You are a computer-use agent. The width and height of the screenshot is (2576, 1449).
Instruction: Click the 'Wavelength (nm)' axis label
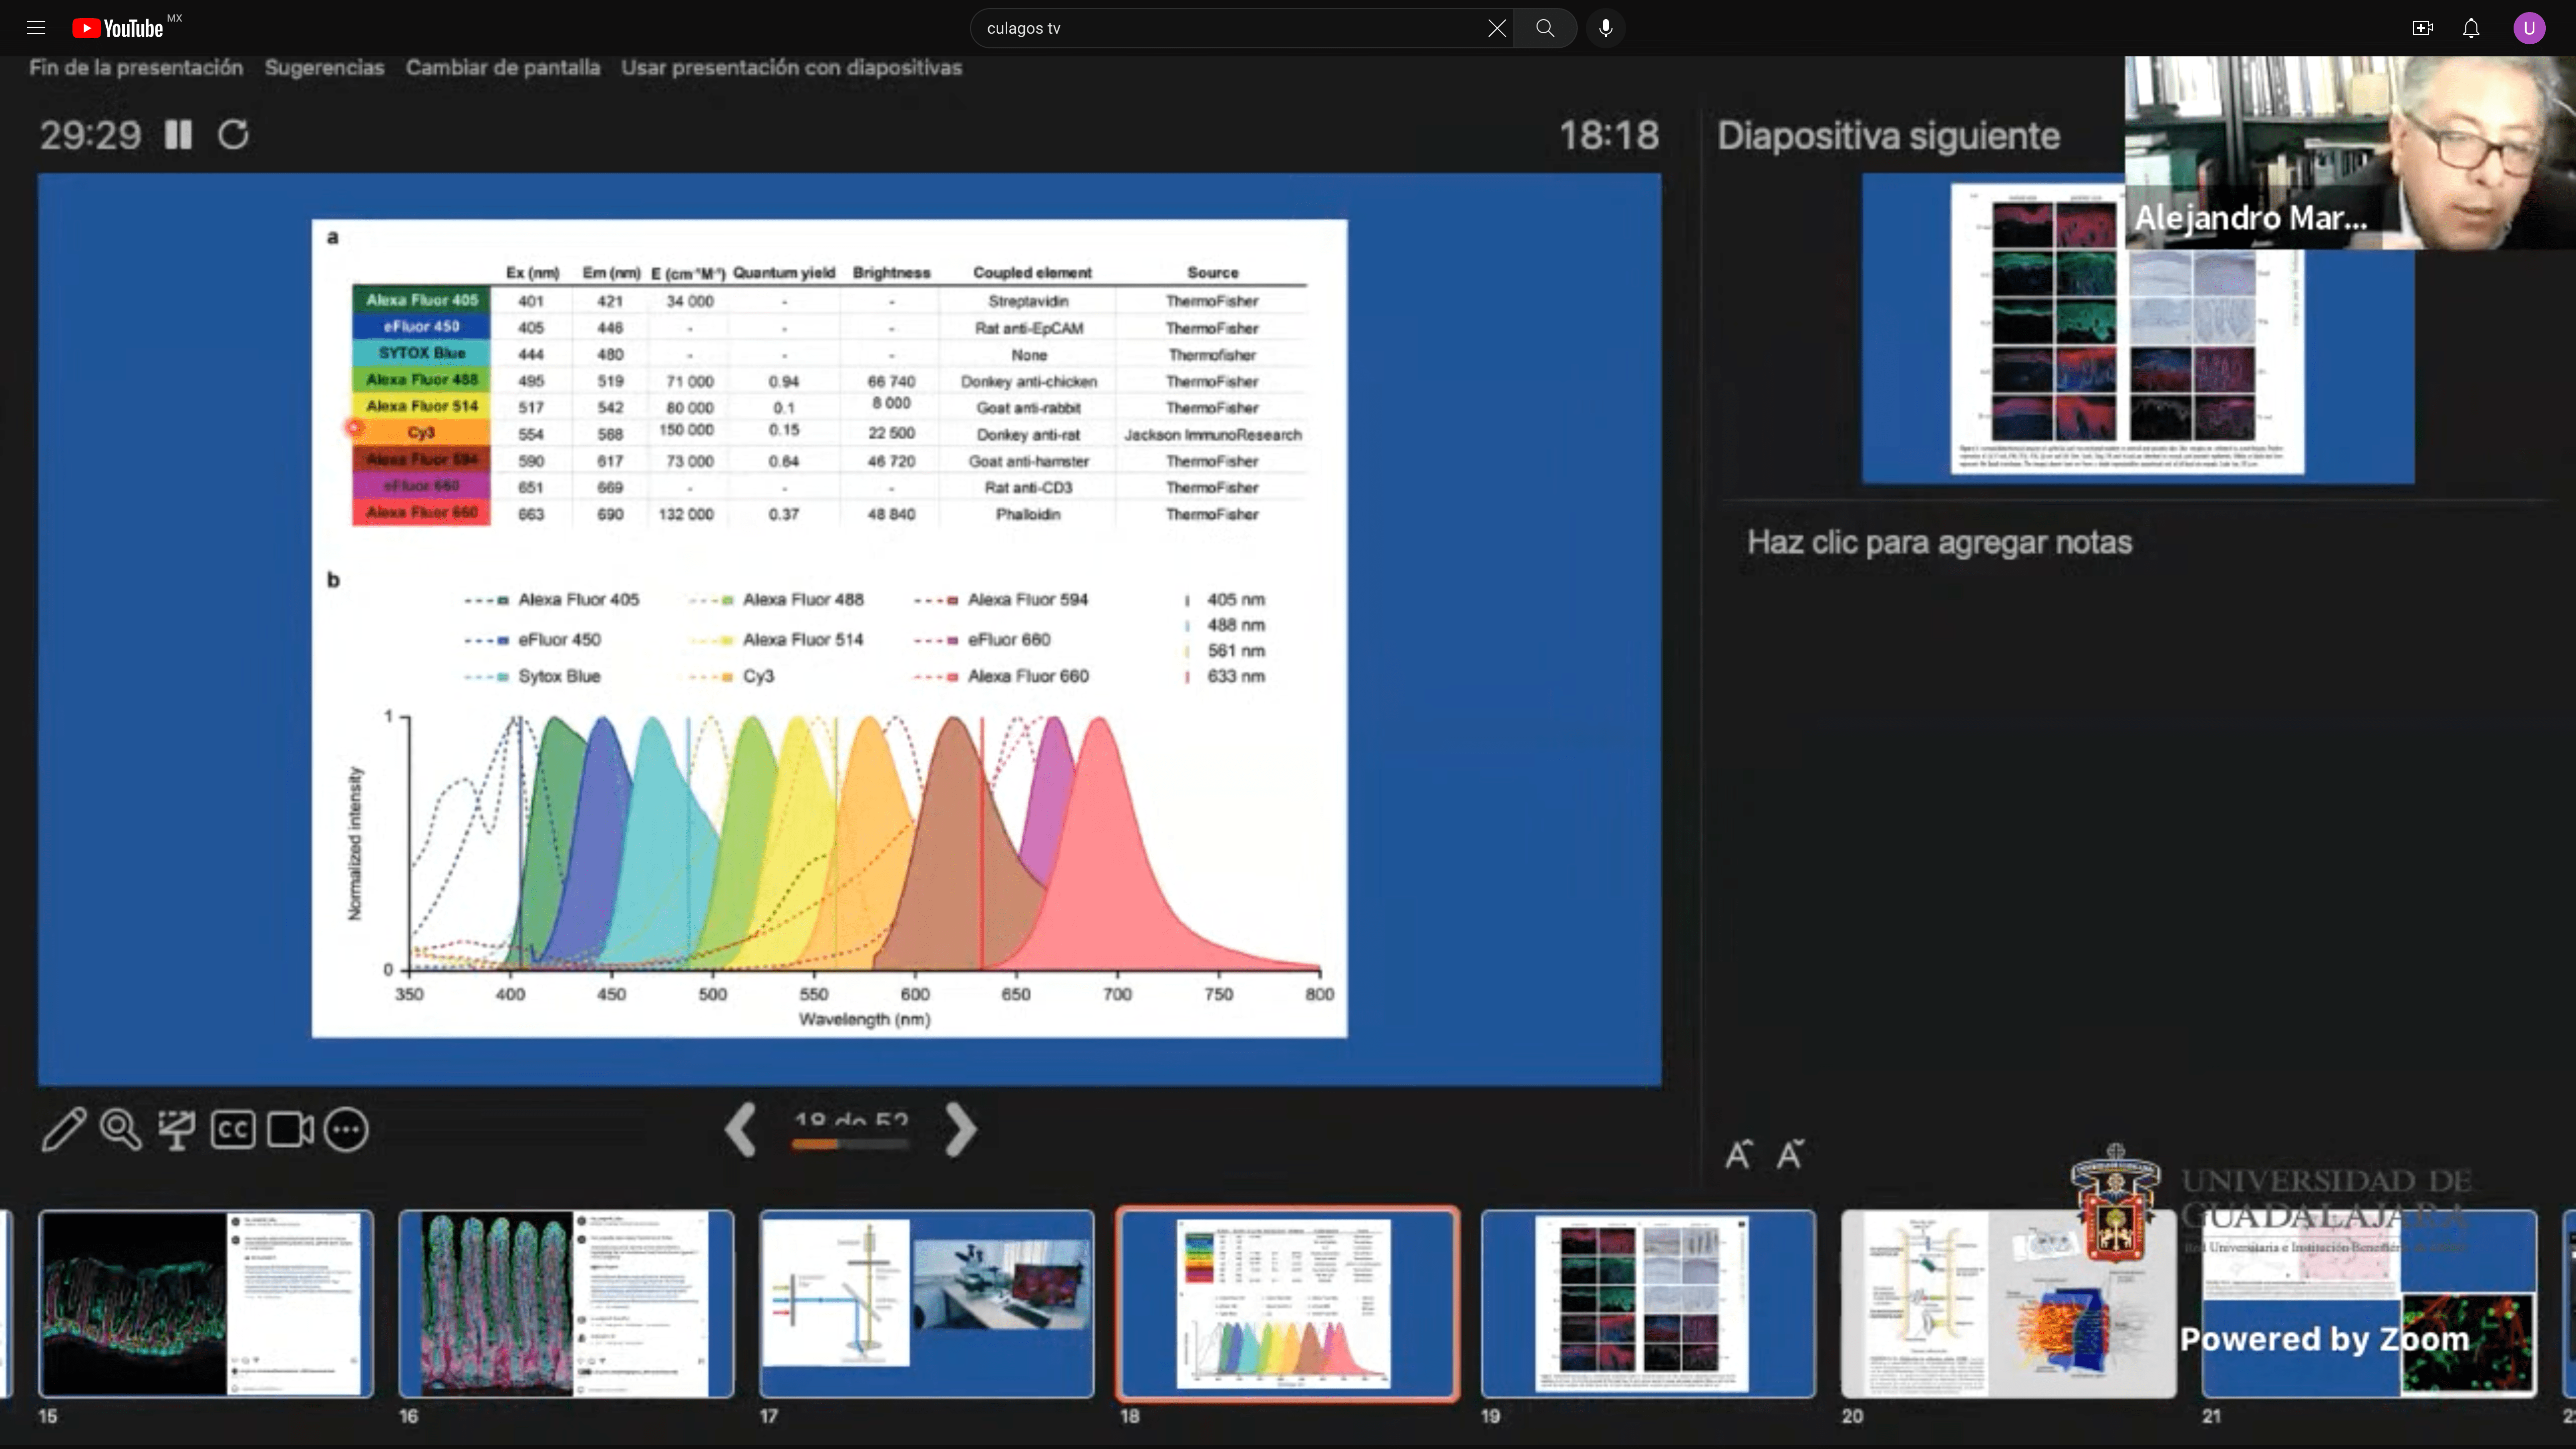[x=864, y=1019]
